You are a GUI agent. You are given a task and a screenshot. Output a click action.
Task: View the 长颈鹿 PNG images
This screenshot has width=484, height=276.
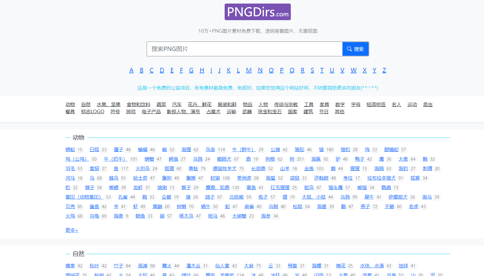[x=258, y=169]
